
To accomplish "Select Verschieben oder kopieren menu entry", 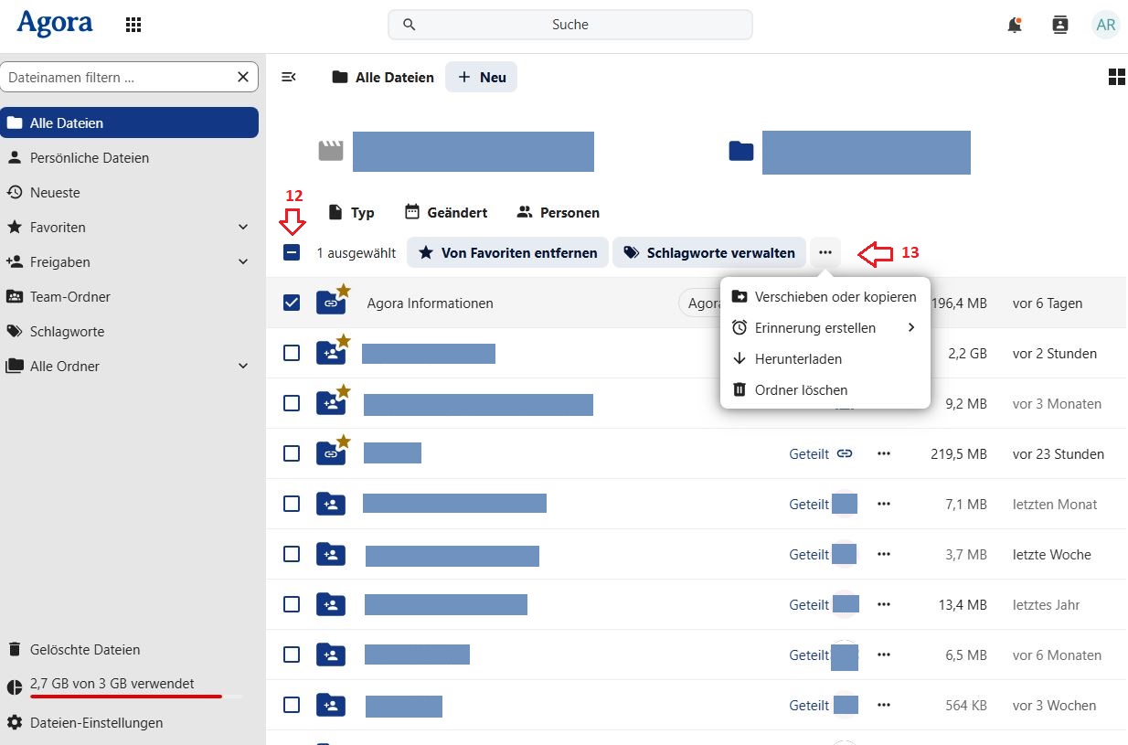I will pyautogui.click(x=835, y=297).
